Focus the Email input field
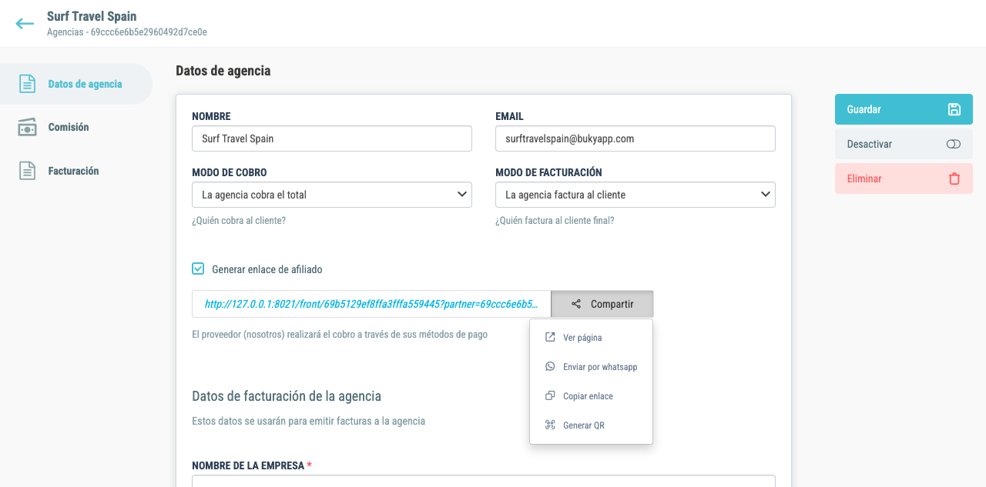 [635, 138]
